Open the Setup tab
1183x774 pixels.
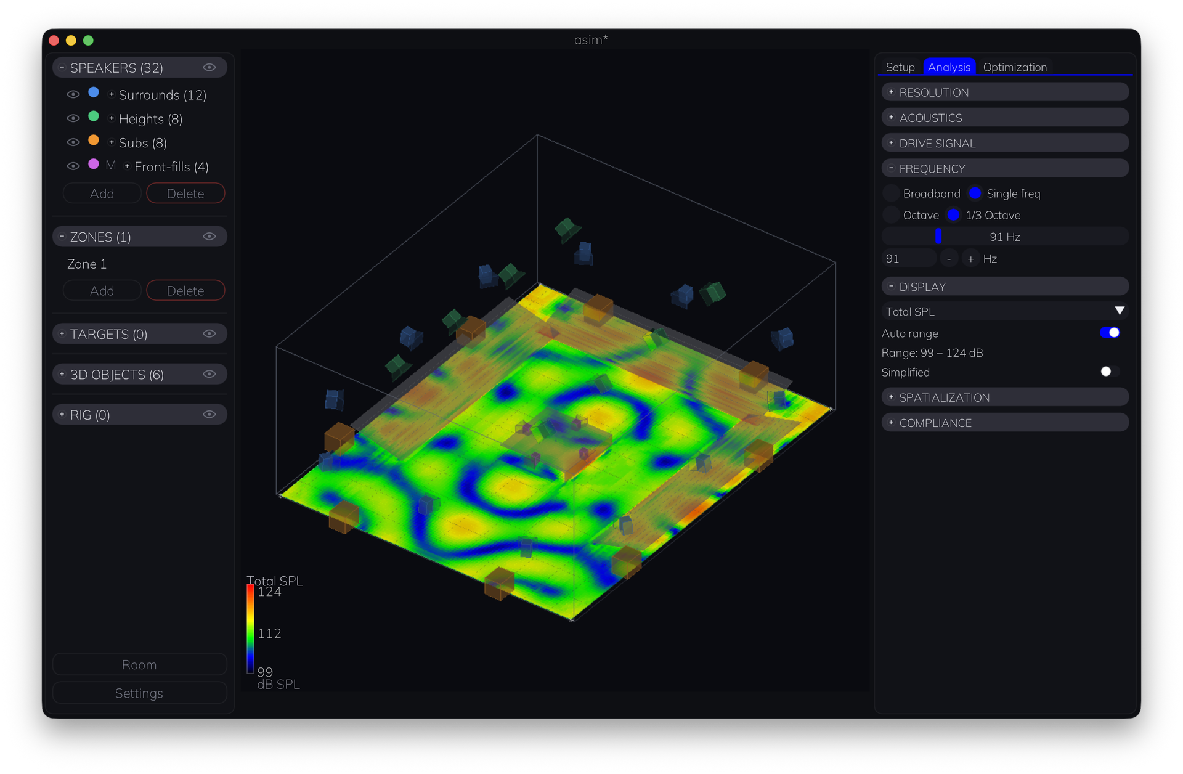900,67
